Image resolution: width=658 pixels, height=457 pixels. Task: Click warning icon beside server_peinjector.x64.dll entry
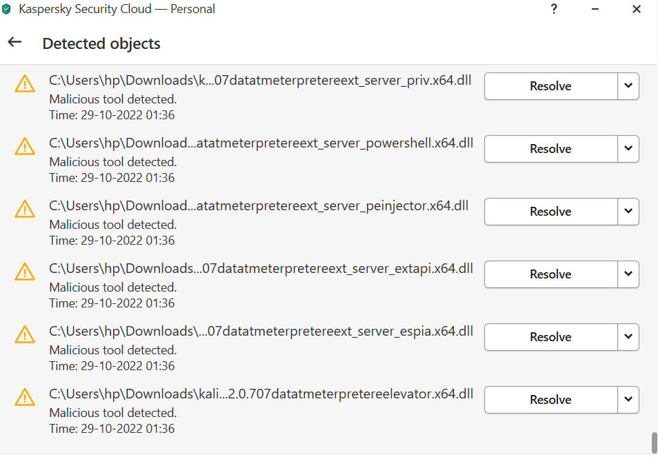coord(25,209)
